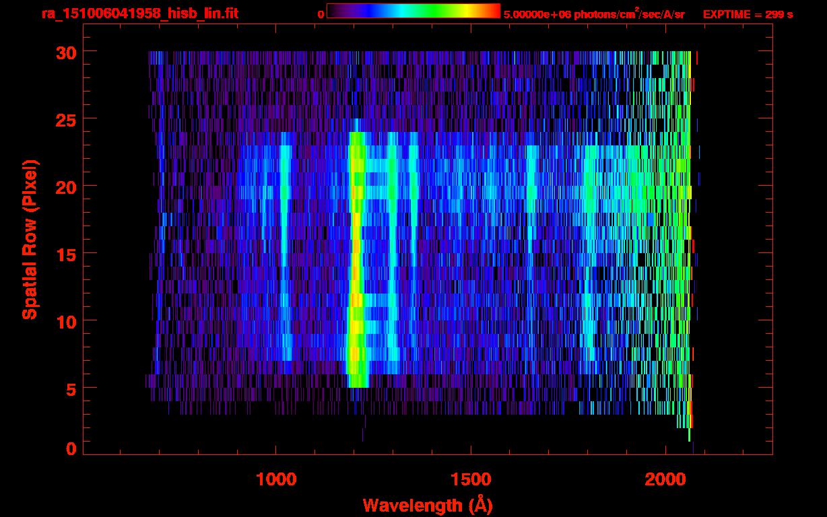Click the y-axis tick label 20

[x=65, y=186]
